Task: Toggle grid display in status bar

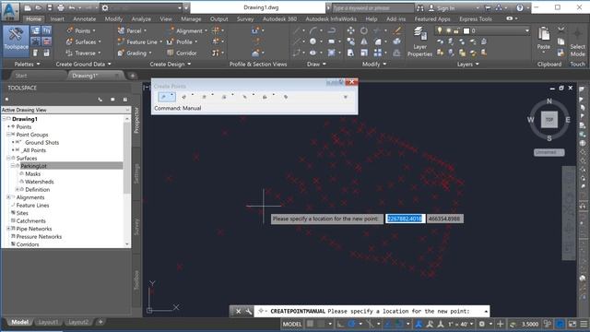Action: tap(310, 324)
